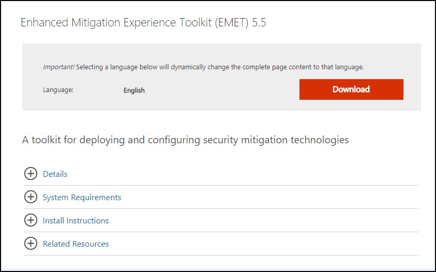Show the Related Resources link text
The height and width of the screenshot is (272, 436).
tap(76, 244)
